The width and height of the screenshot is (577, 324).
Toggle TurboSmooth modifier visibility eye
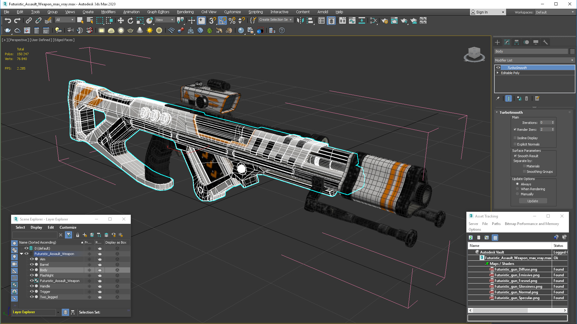coord(498,67)
